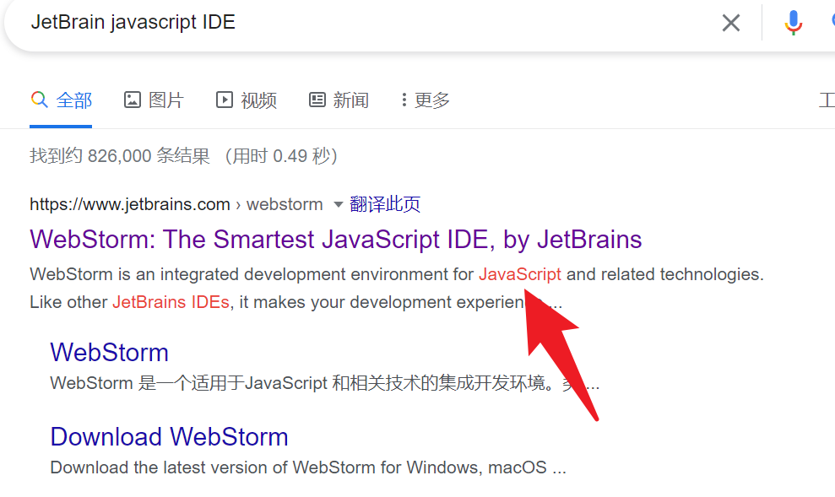Switch to the 视频 (Videos) tab
Viewport: 835px width, 497px height.
point(246,100)
